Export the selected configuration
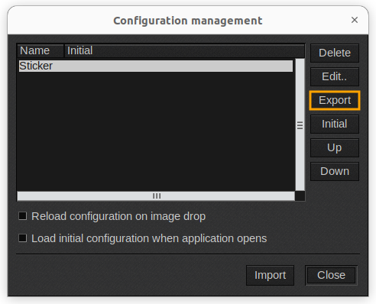Viewport: 376px width, 304px height. pos(335,100)
